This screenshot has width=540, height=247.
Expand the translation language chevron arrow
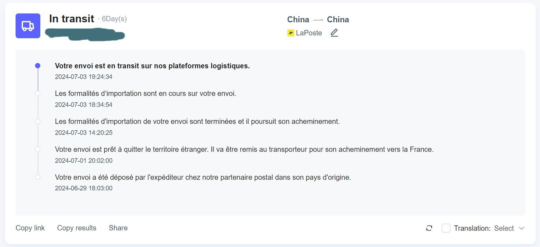[x=521, y=228]
